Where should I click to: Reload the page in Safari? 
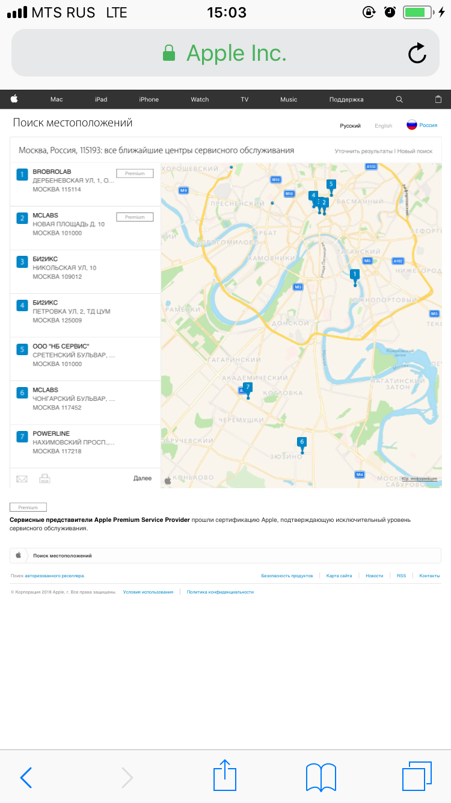[x=417, y=54]
